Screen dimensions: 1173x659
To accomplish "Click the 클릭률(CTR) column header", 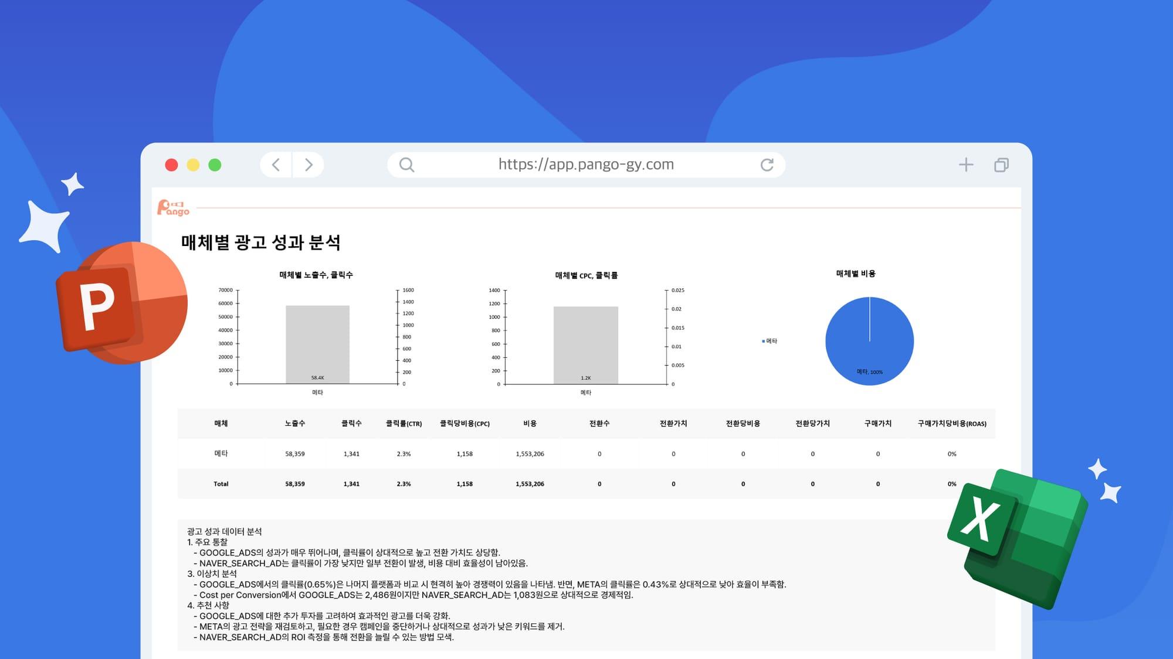I will point(404,424).
